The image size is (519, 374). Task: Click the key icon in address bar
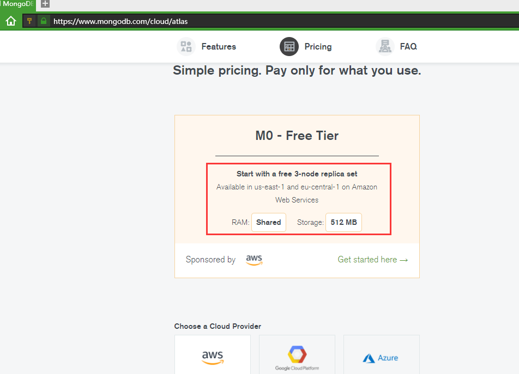pos(29,21)
